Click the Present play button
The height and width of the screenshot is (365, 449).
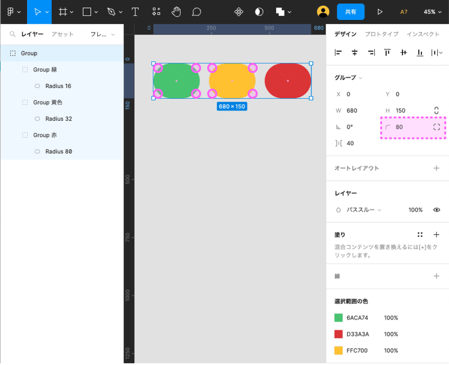pyautogui.click(x=380, y=12)
